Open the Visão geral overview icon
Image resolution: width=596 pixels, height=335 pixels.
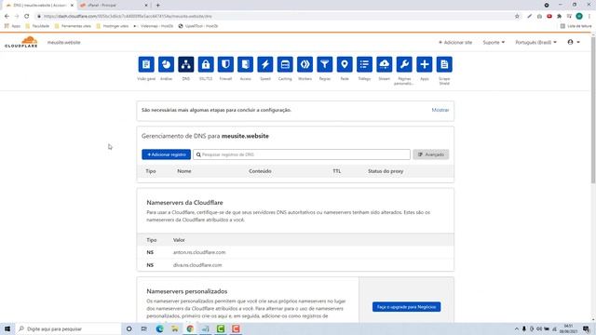[x=146, y=64]
